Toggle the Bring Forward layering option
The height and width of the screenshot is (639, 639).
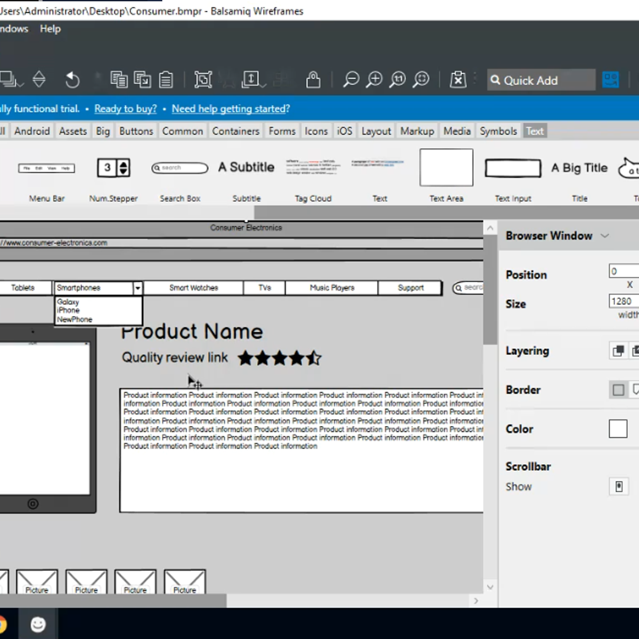pos(618,350)
